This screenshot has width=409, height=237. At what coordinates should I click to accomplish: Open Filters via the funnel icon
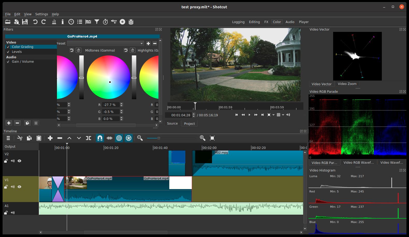97,22
